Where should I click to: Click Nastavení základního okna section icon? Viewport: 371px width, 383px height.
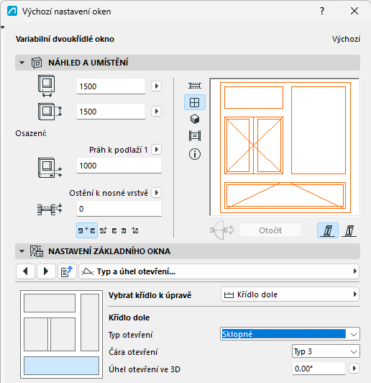pyautogui.click(x=37, y=251)
